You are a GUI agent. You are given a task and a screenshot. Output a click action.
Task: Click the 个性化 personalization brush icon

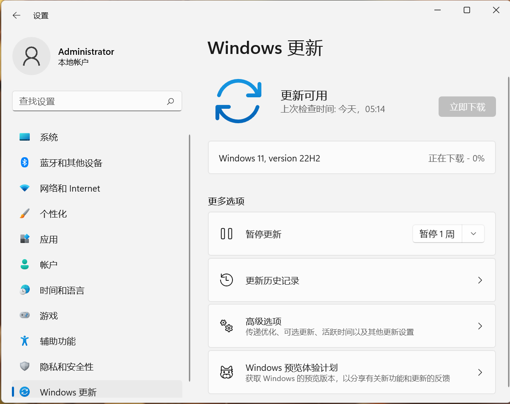25,213
